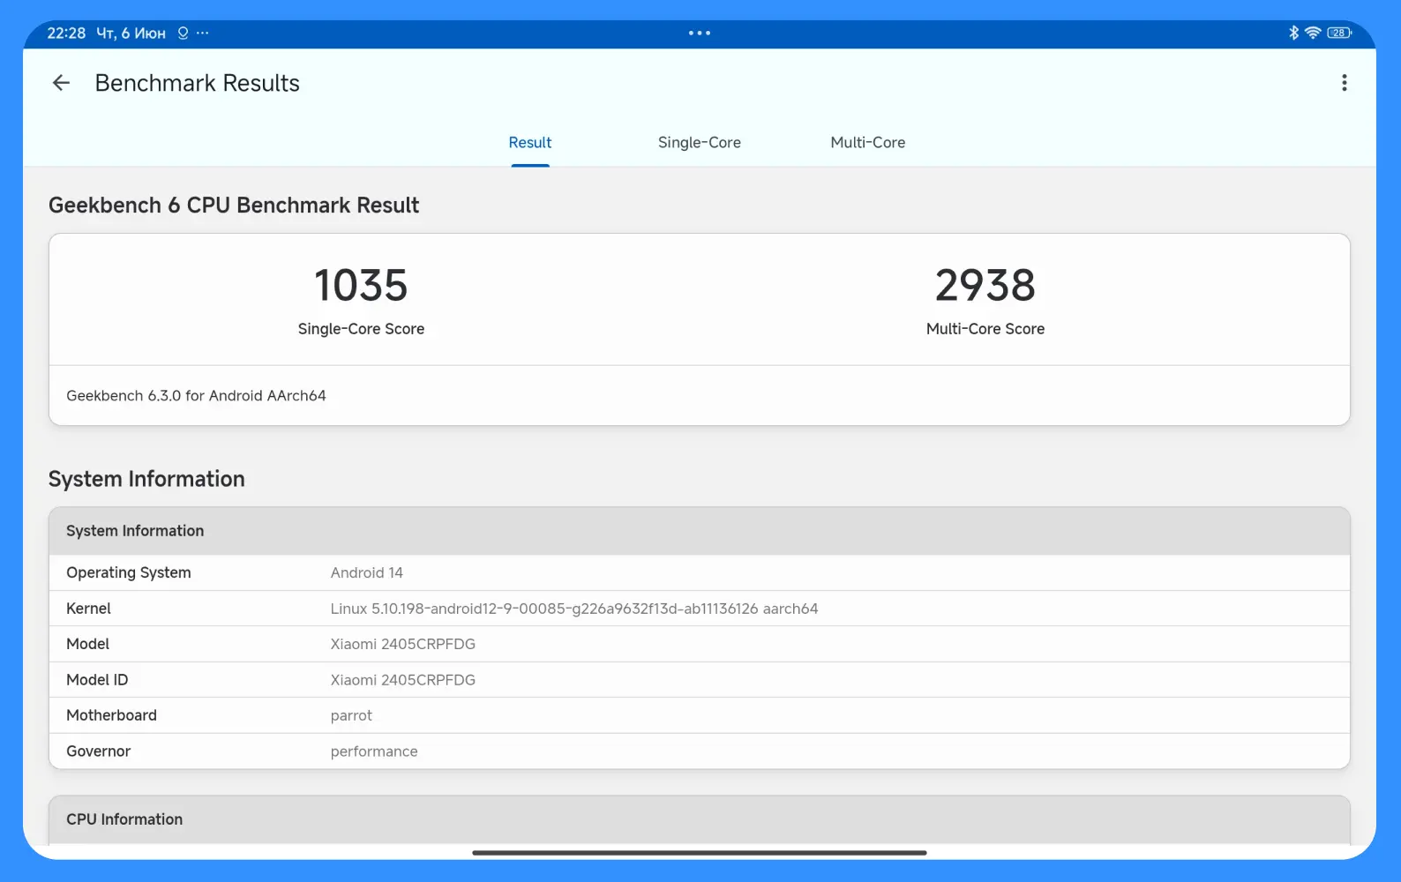
Task: Select Xiaomi 2405CRPFDG in Model row
Action: (x=403, y=644)
